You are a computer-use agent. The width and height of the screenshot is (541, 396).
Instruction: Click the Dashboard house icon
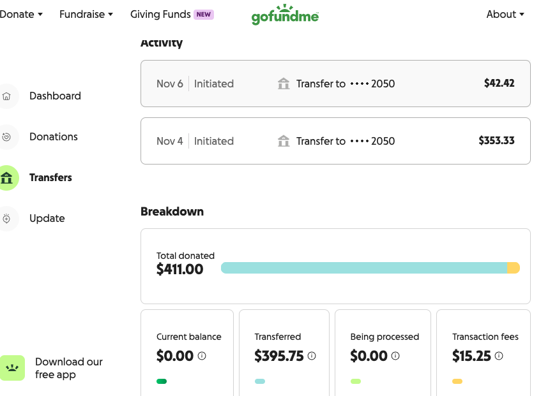point(6,96)
